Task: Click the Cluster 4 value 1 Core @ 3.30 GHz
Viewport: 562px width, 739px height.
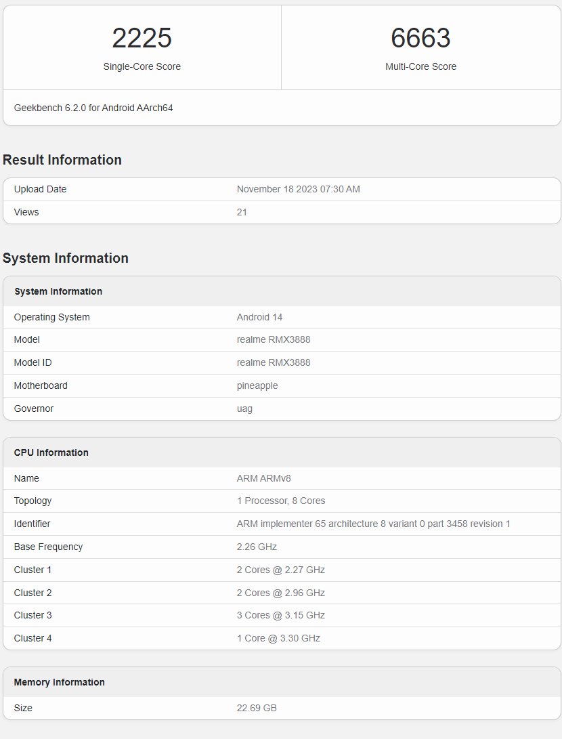Action: pyautogui.click(x=278, y=638)
